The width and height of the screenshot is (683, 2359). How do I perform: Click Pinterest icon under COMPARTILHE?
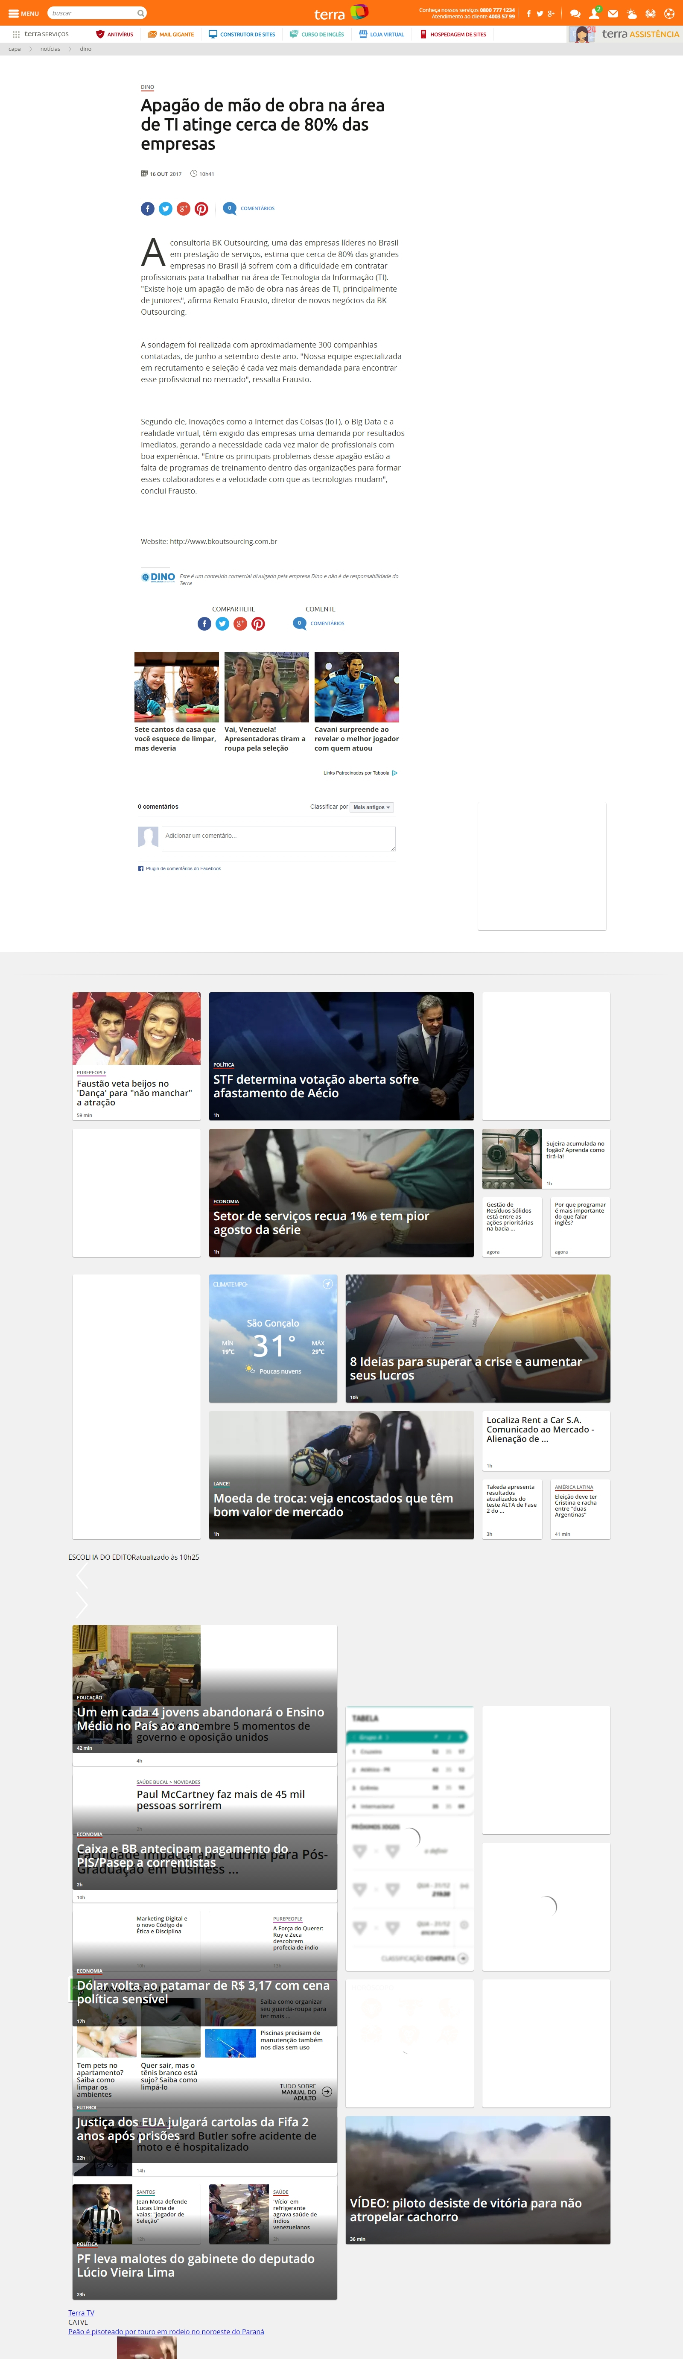[x=258, y=624]
